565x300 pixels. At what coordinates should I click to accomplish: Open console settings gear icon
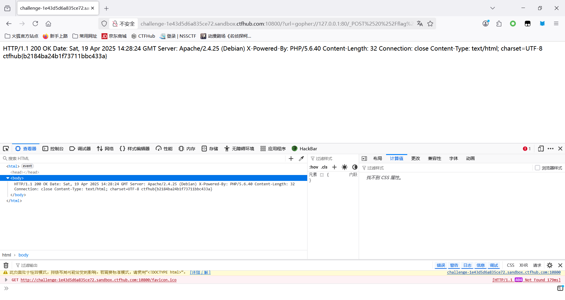[x=550, y=265]
